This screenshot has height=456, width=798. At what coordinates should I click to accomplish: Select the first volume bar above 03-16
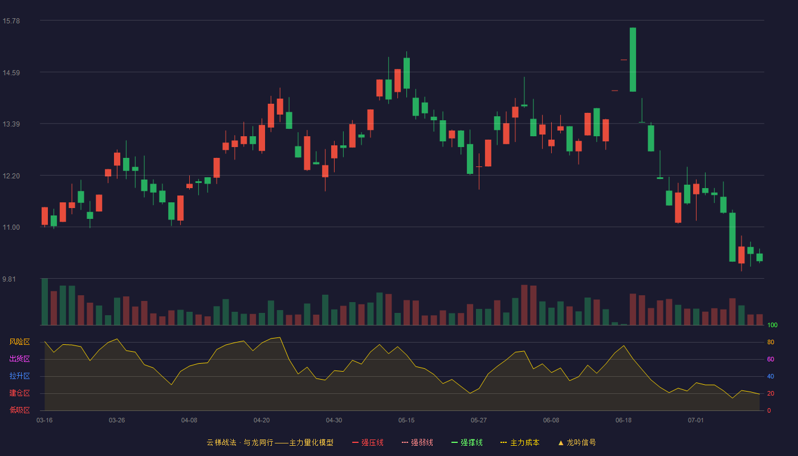click(44, 302)
